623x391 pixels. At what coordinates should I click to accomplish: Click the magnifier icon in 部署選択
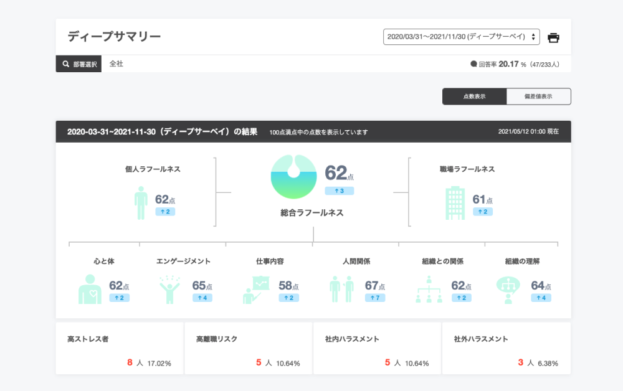click(x=66, y=64)
